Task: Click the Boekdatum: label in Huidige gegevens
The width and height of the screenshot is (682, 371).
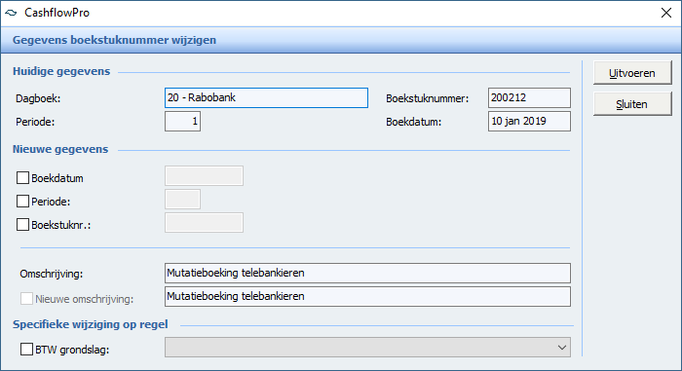Action: pos(414,123)
